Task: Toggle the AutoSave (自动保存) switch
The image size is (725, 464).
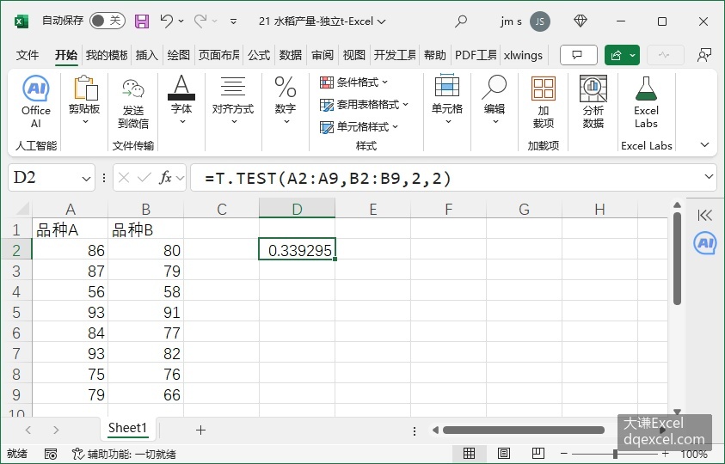Action: (108, 21)
